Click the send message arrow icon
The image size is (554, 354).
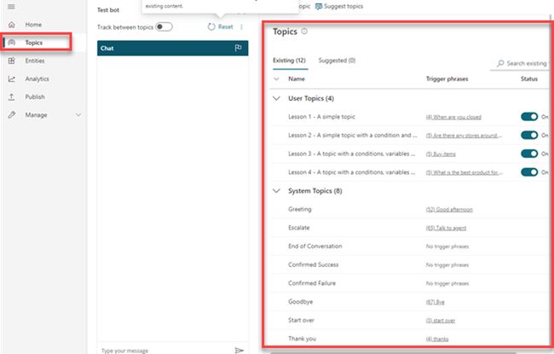pos(239,351)
